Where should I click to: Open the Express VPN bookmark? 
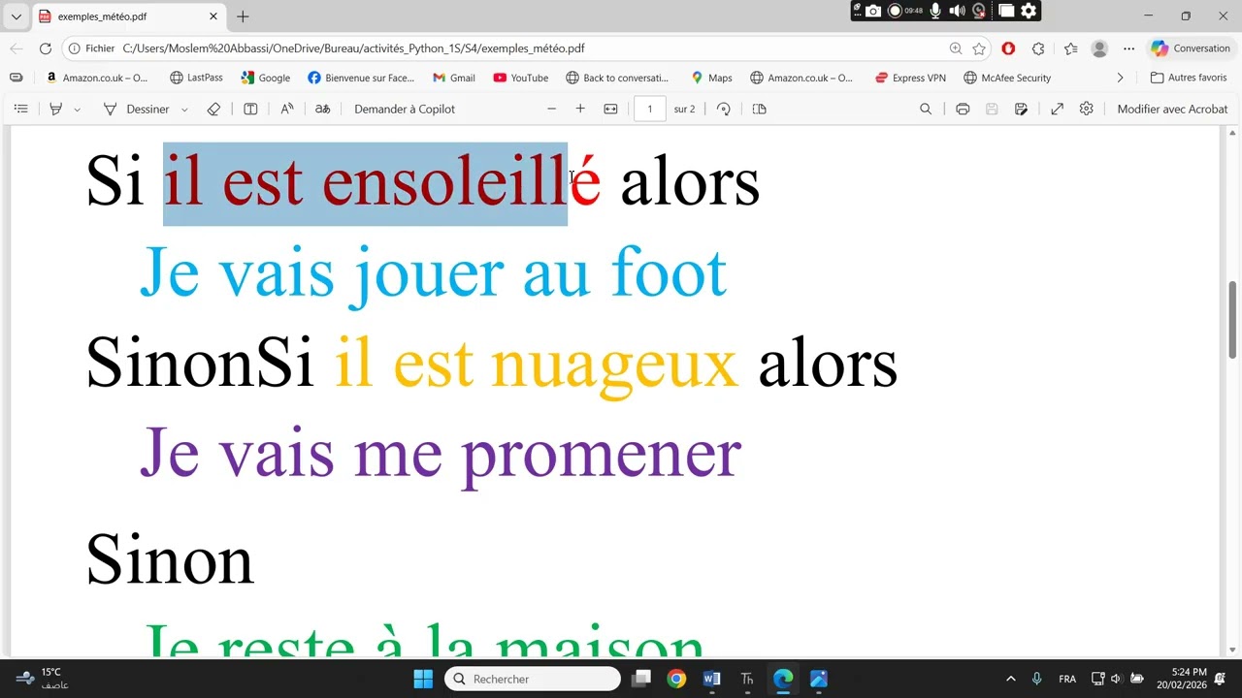[910, 78]
